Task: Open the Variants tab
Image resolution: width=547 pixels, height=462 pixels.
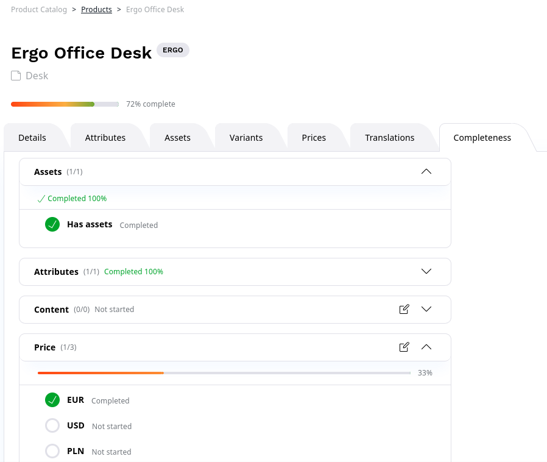Action: tap(246, 137)
